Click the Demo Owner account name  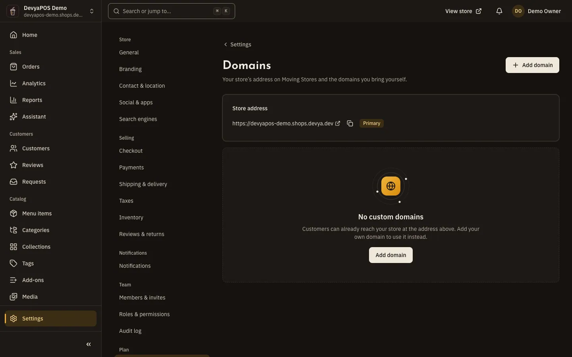click(544, 11)
